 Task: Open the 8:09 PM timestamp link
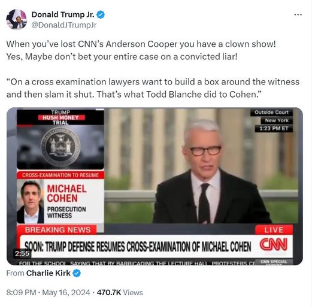pyautogui.click(x=22, y=293)
